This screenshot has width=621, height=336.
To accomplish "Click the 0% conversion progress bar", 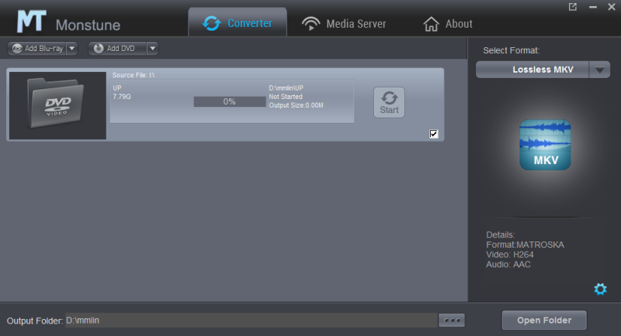I will coord(229,101).
